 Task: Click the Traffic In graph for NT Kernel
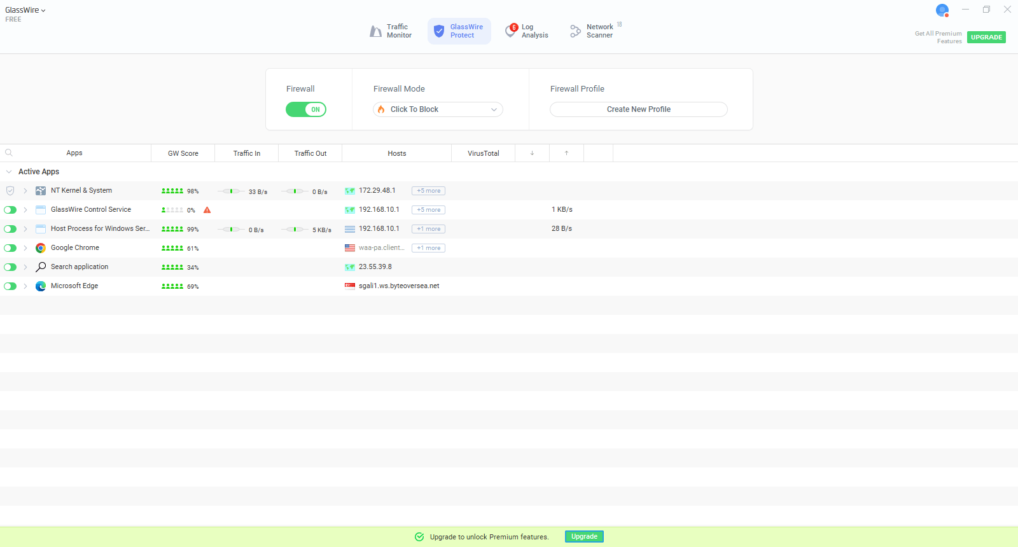[x=231, y=191]
